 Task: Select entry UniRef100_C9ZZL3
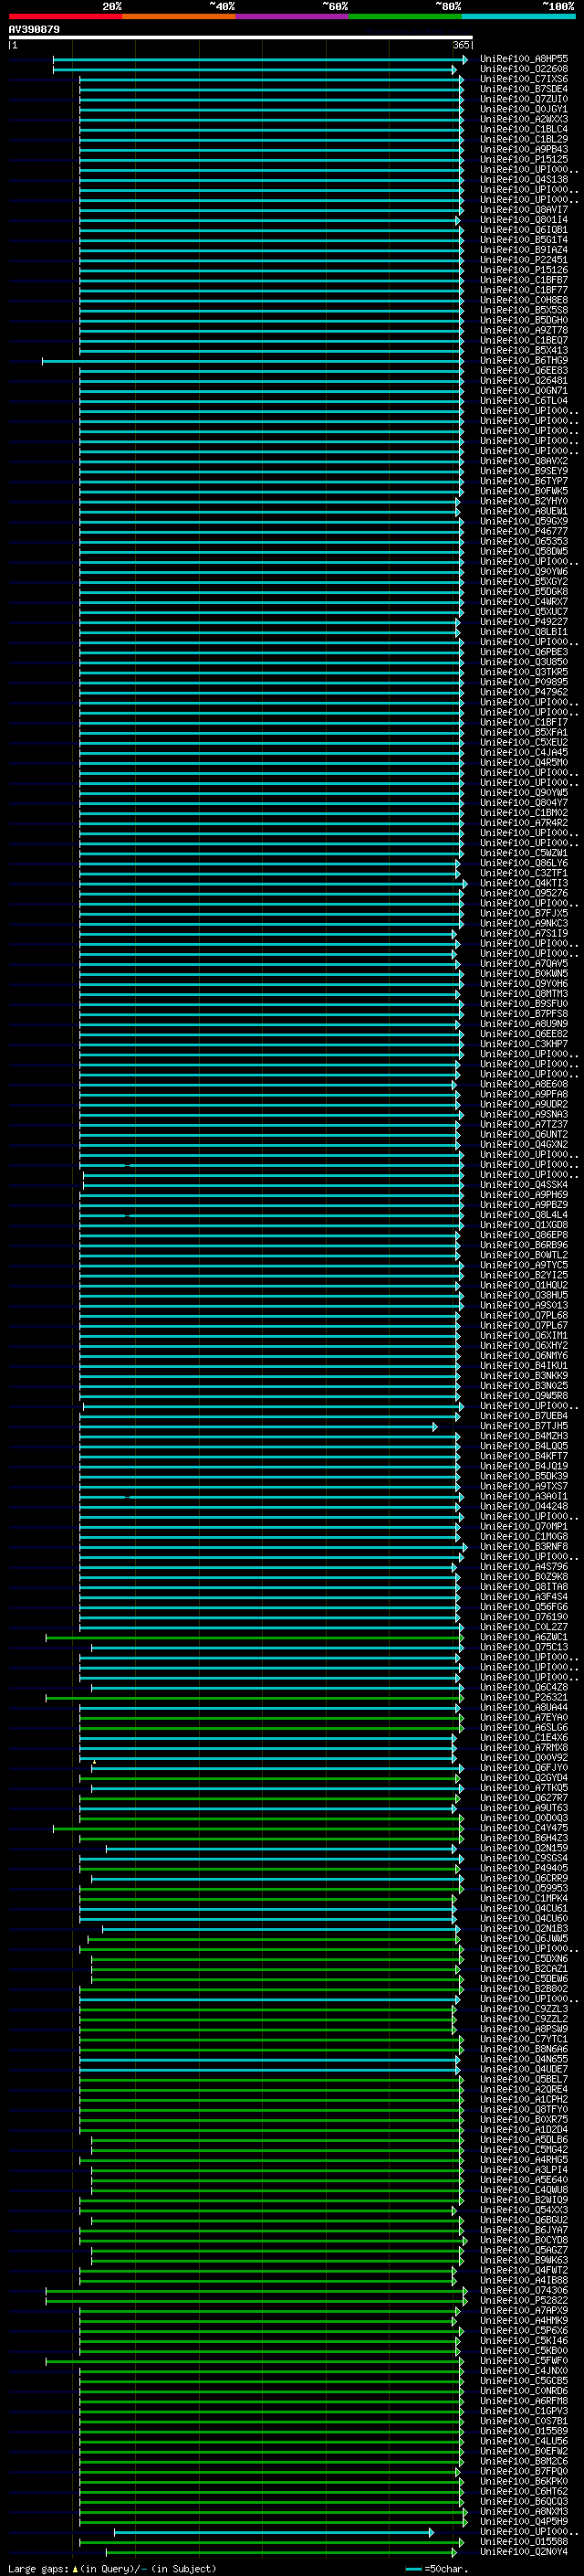524,2009
